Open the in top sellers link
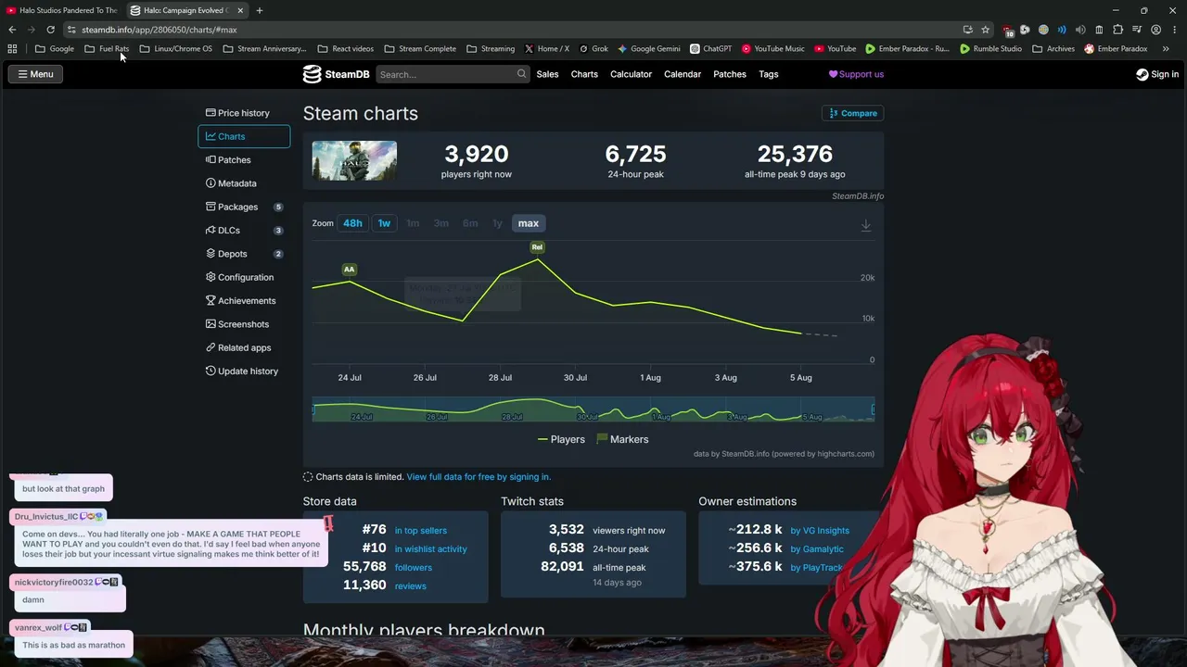This screenshot has width=1187, height=667. (421, 531)
